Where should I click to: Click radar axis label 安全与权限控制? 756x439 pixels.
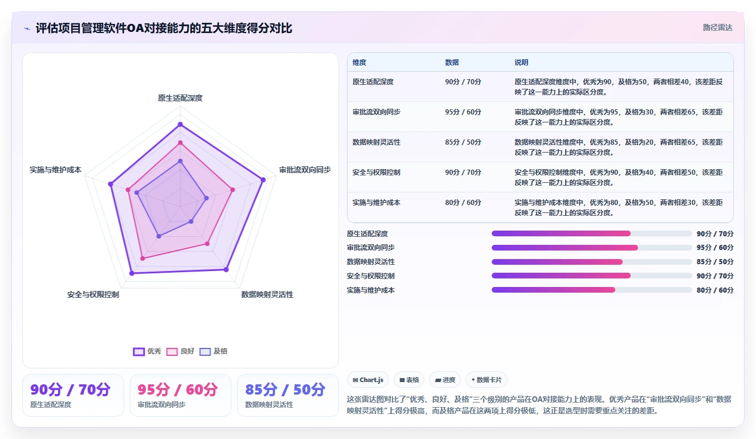[93, 294]
